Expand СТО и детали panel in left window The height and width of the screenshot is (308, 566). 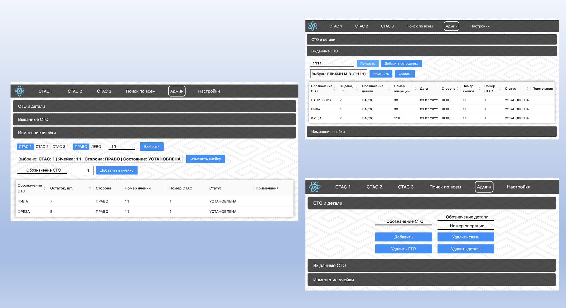154,106
